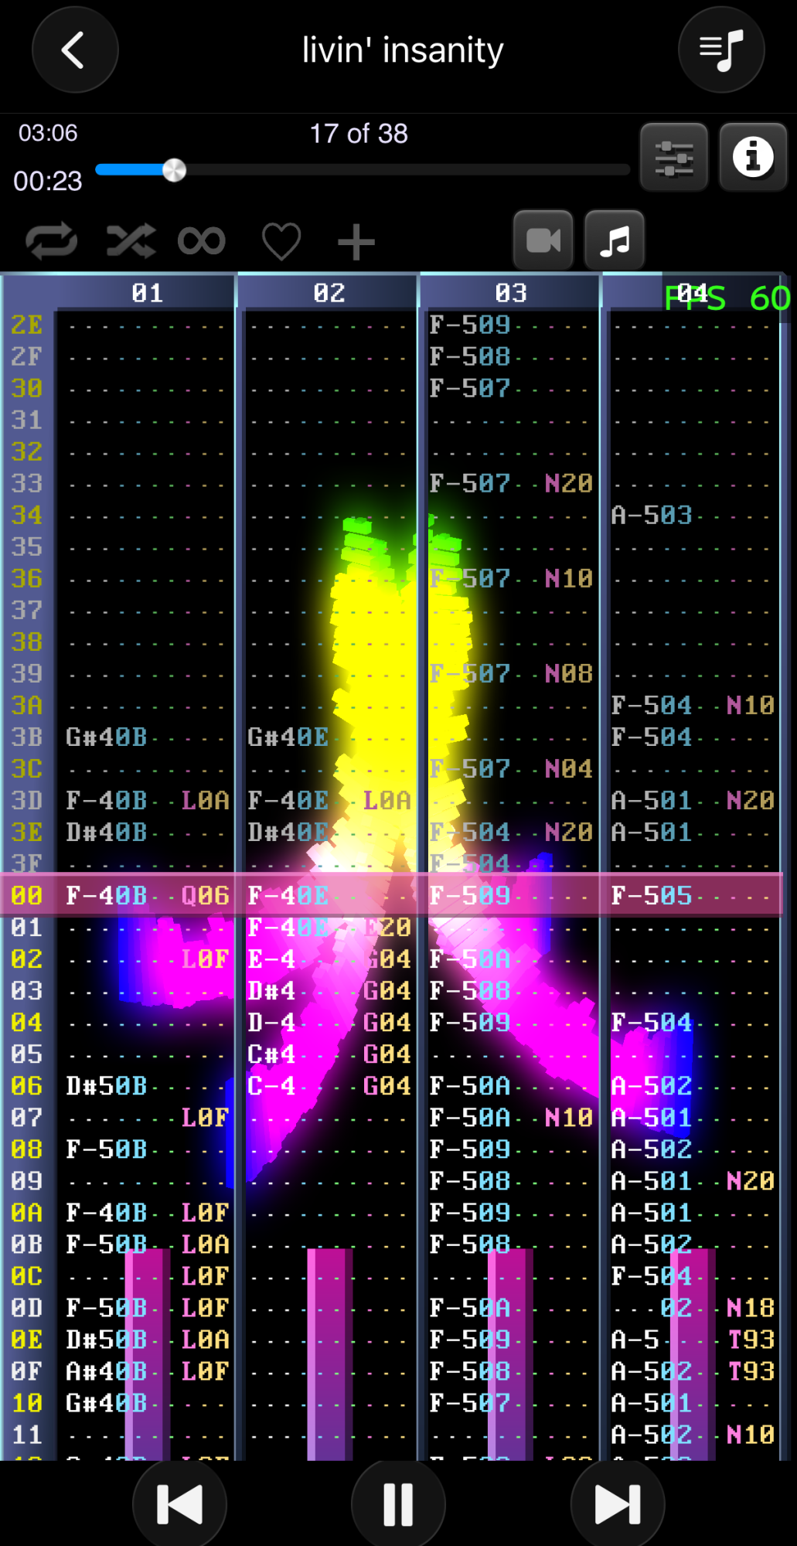The height and width of the screenshot is (1546, 797).
Task: Tap the '17 of 38' track counter
Action: point(359,134)
